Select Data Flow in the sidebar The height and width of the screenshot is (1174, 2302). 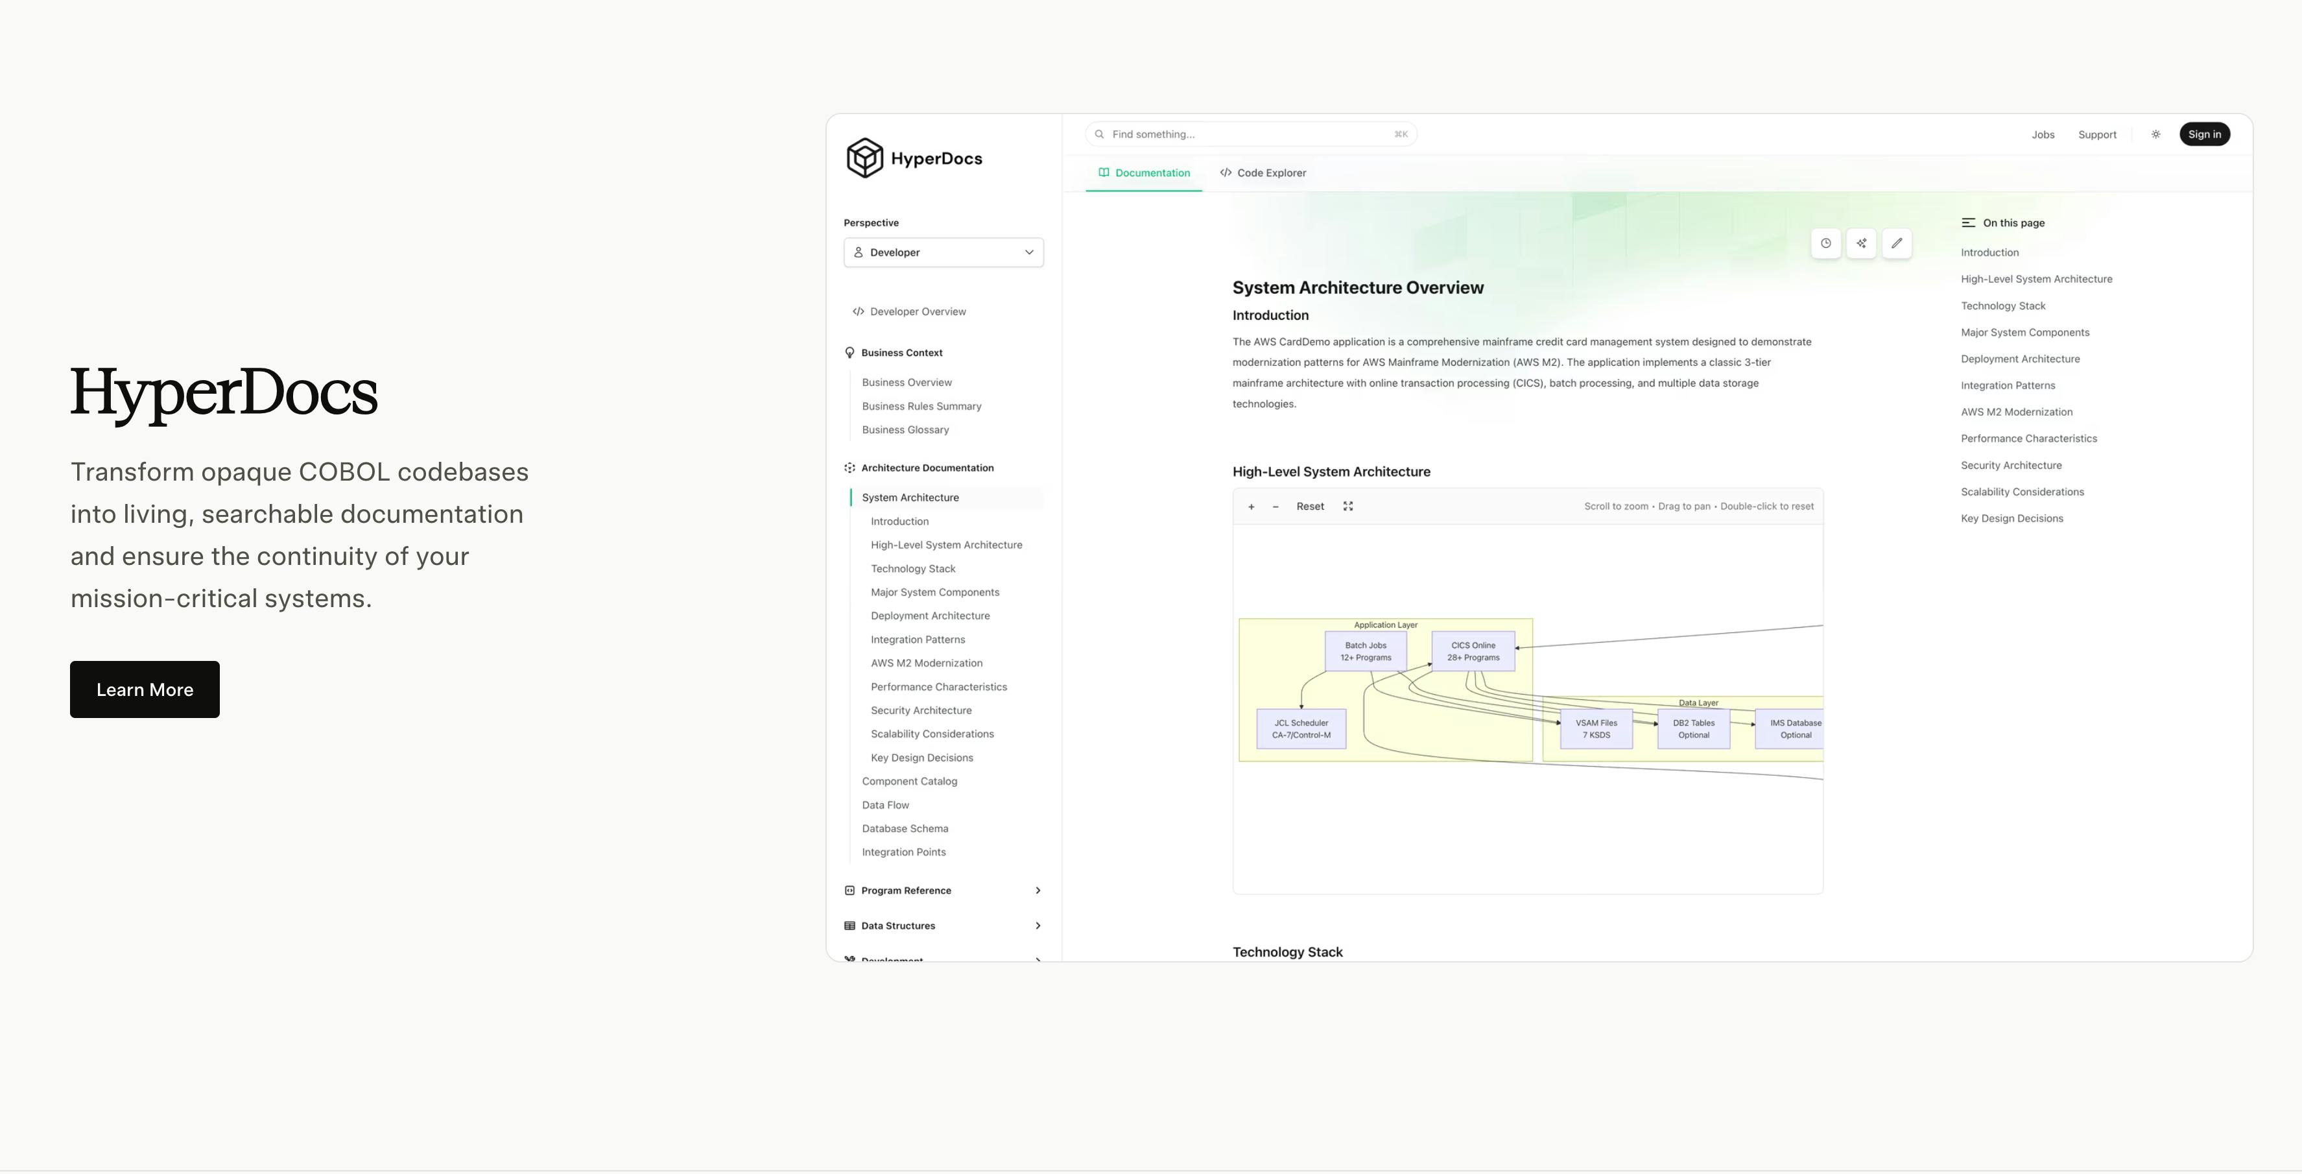tap(884, 806)
